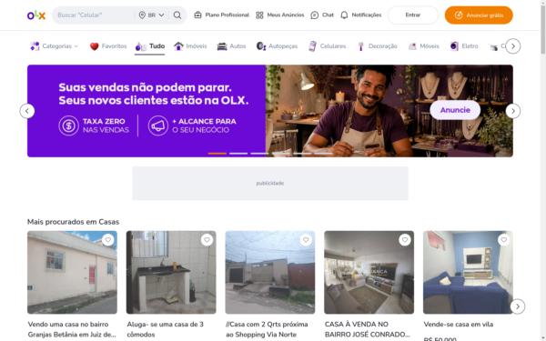Open the Vende-se casa em vila title
This screenshot has width=546, height=341.
459,325
